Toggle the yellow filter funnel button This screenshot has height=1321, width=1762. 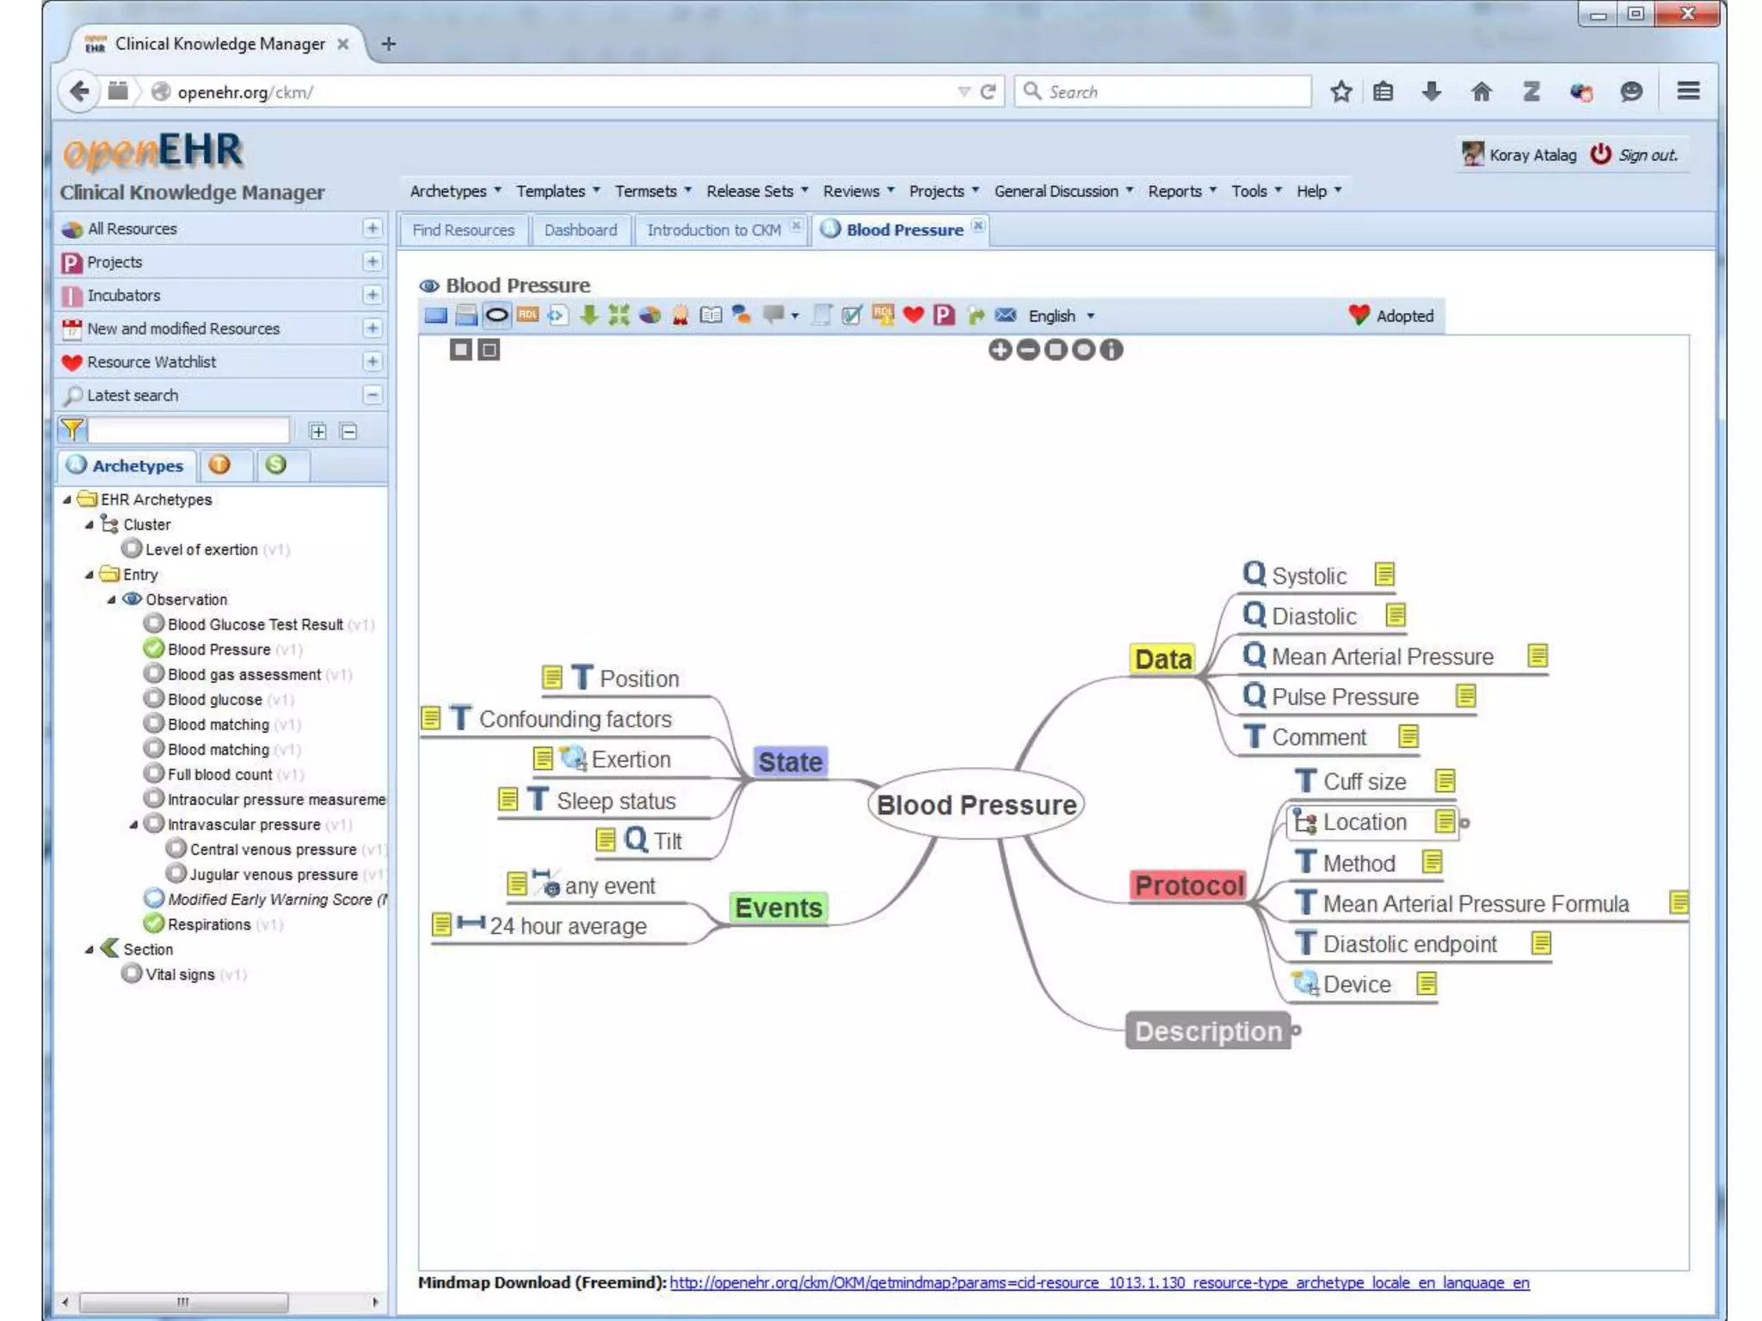pyautogui.click(x=72, y=430)
